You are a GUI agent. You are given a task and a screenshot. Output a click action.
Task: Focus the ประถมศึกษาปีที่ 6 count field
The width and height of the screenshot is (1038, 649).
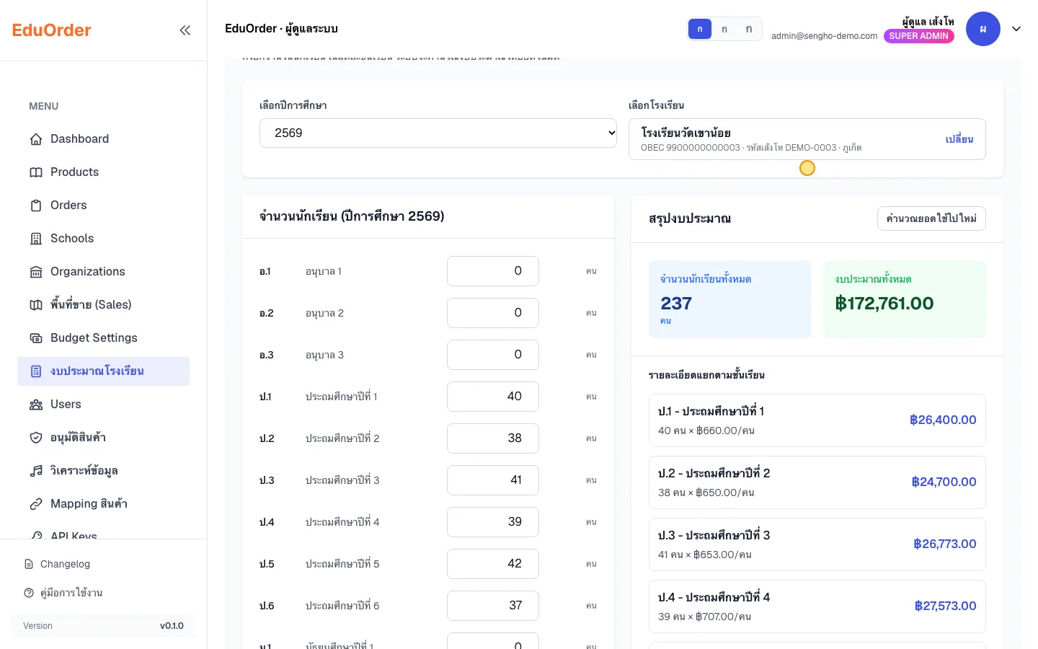493,606
